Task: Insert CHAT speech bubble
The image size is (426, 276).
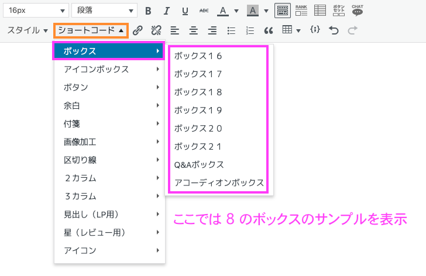Action: coord(358,11)
